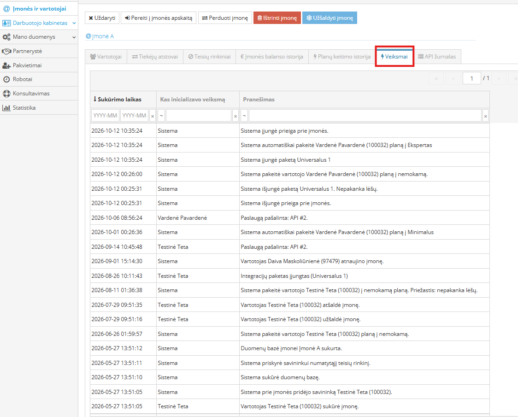Click the page number input field
The height and width of the screenshot is (417, 518).
[472, 79]
